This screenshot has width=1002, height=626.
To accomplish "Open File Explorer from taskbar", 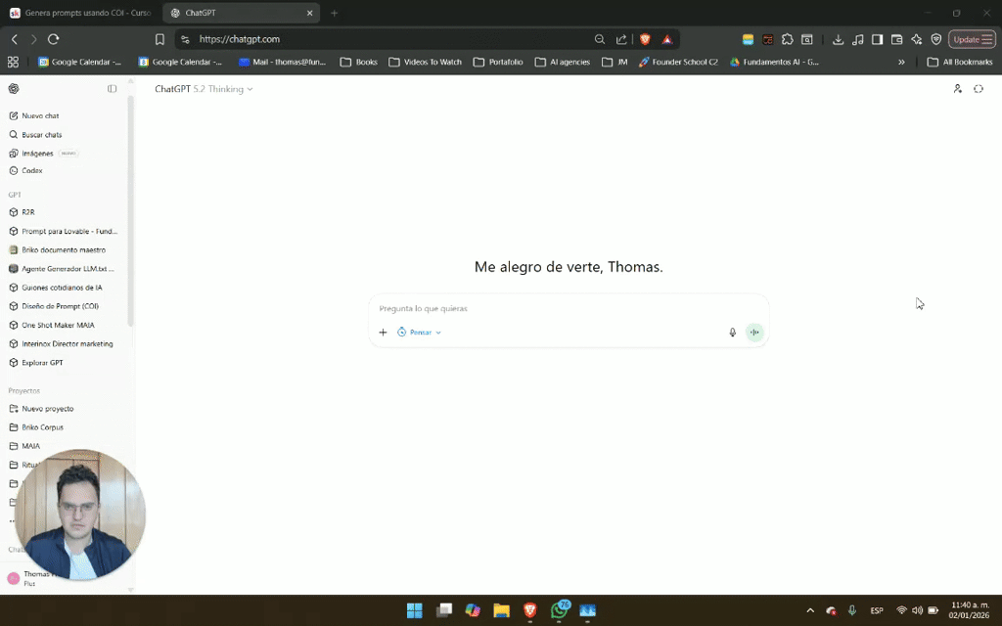I will pyautogui.click(x=502, y=610).
